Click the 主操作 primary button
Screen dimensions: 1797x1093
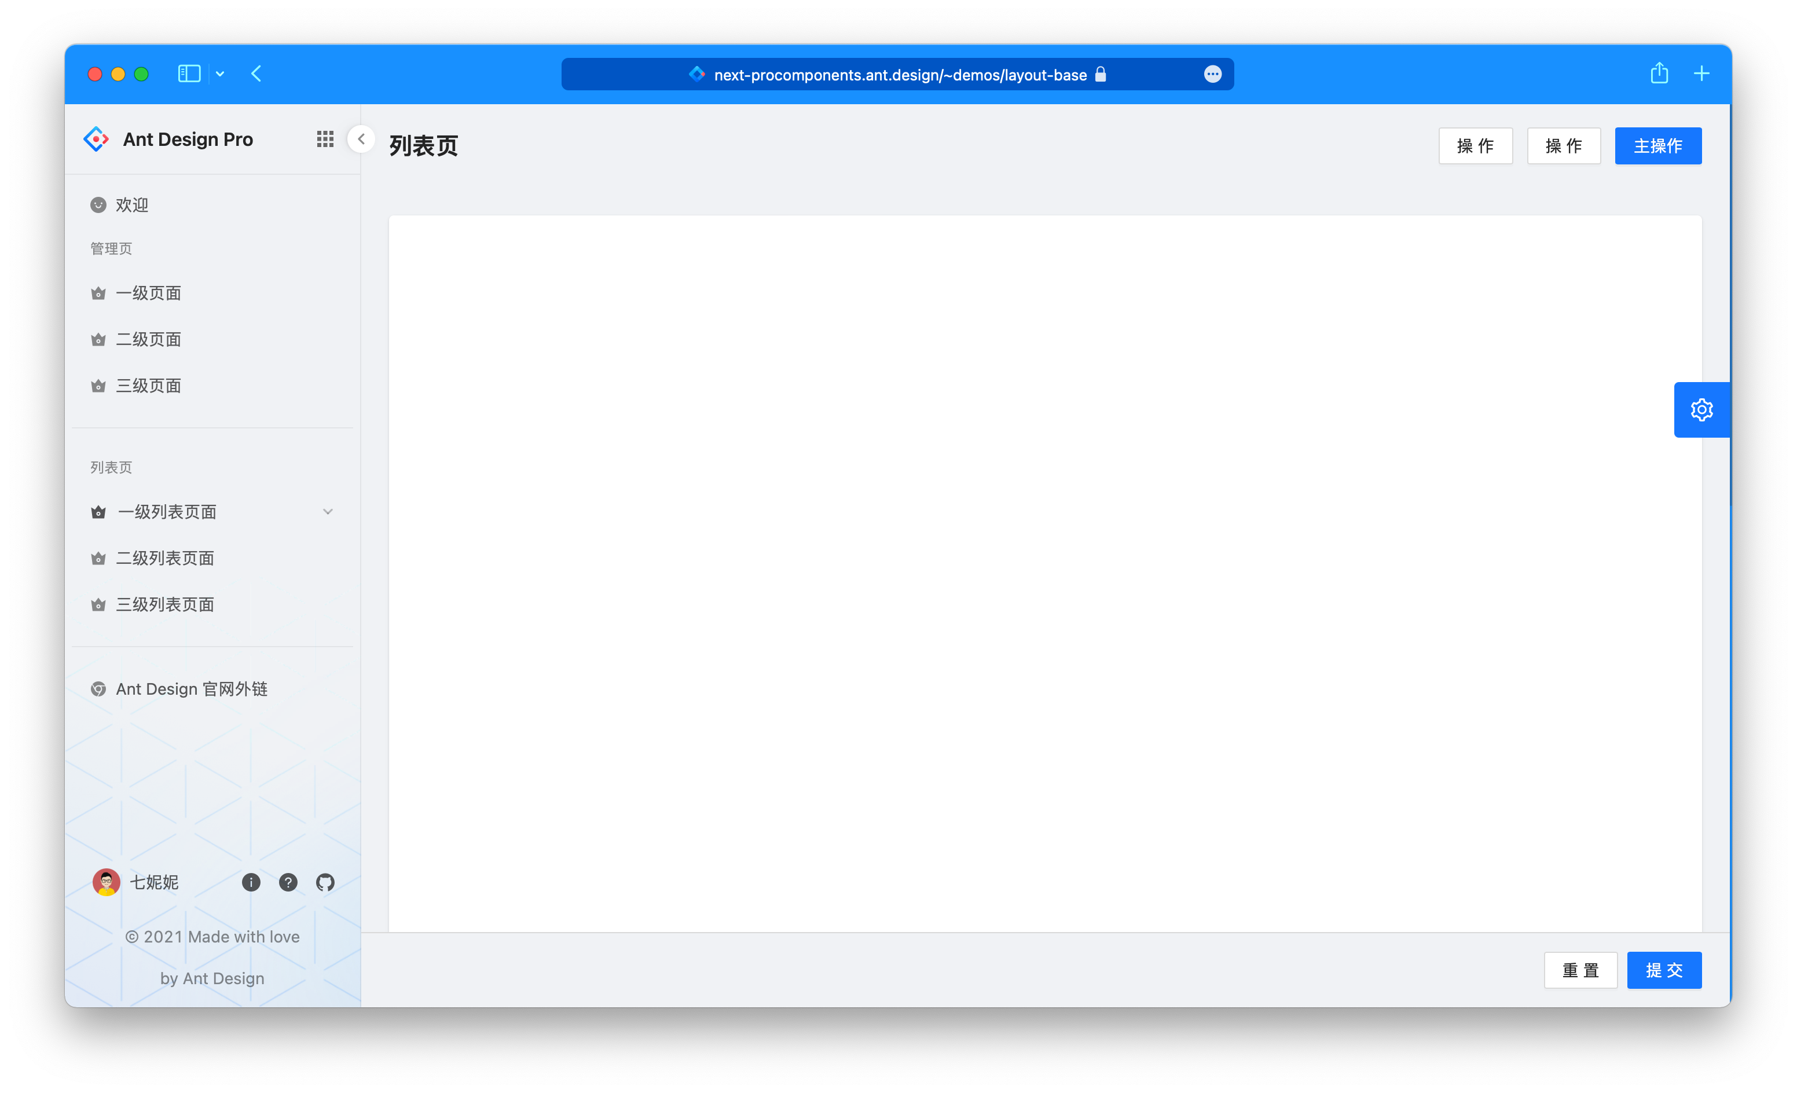pyautogui.click(x=1657, y=146)
